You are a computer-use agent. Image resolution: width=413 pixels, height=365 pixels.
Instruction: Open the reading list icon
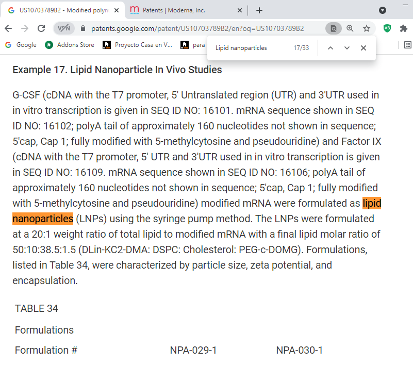(x=408, y=45)
